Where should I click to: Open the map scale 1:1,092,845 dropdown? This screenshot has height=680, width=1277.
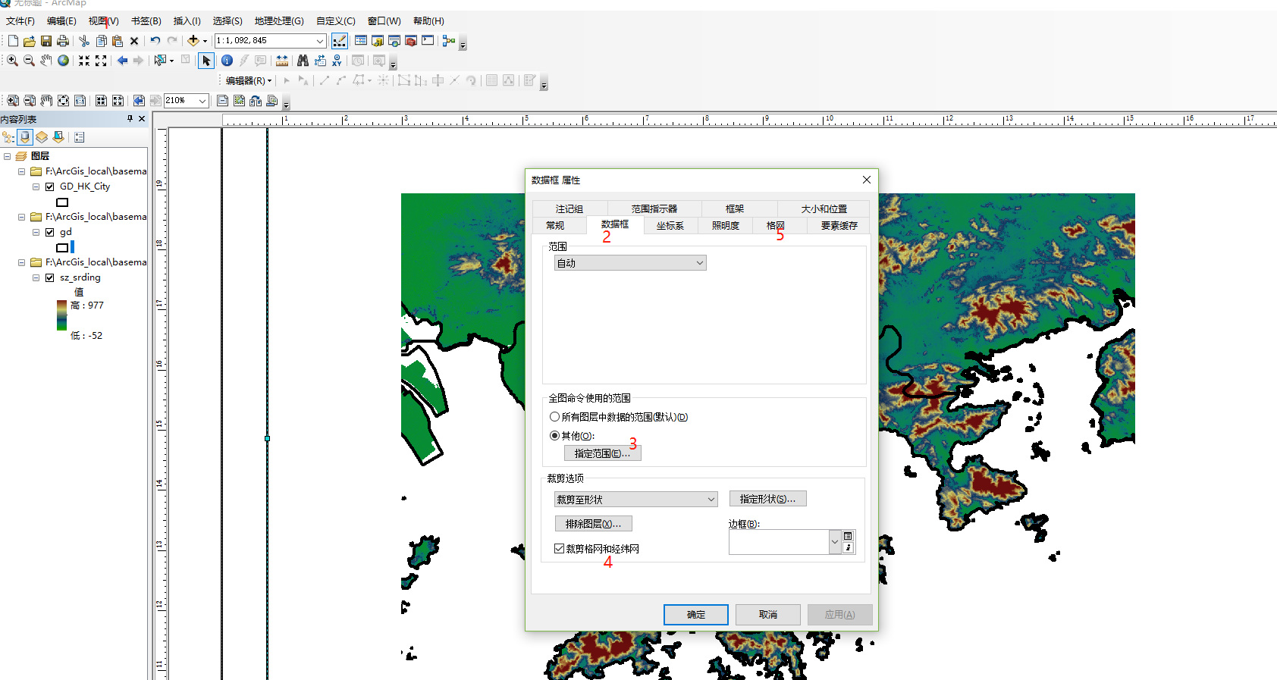[320, 41]
